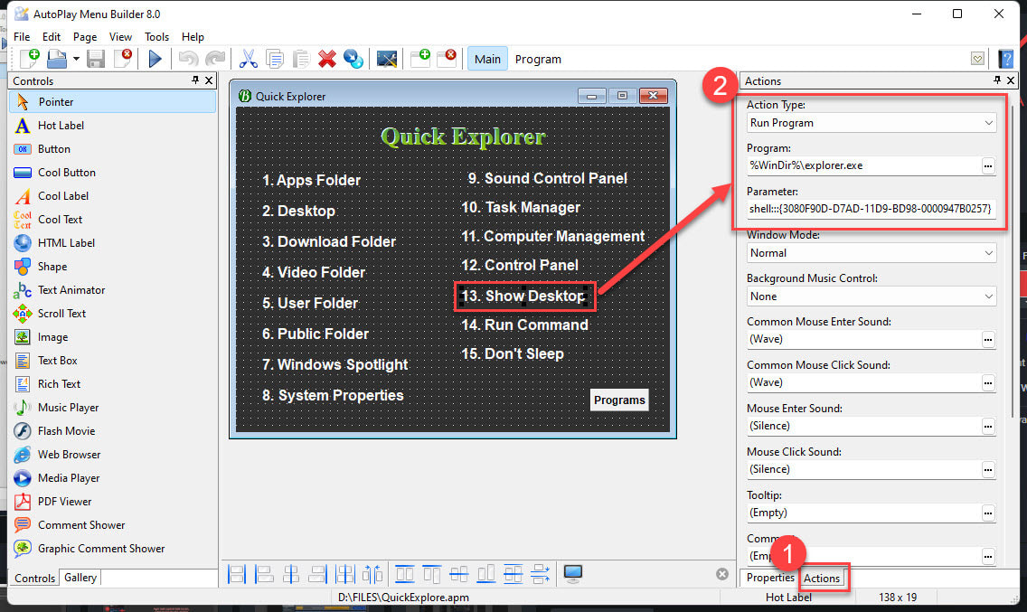Click the Open project folder icon
The image size is (1027, 612).
tap(56, 59)
